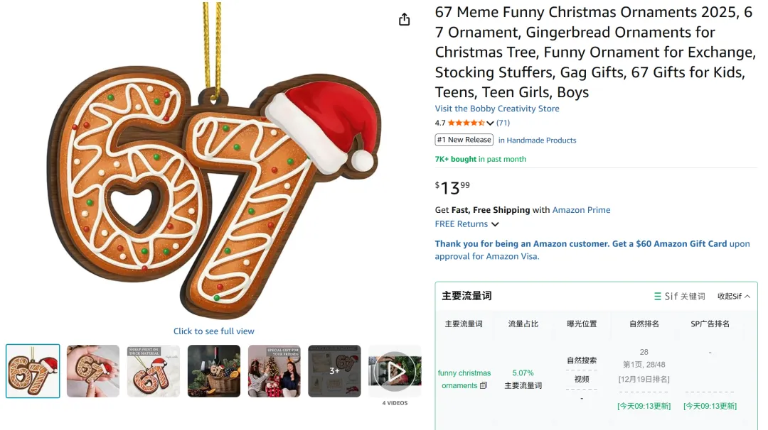This screenshot has height=430, width=768.
Task: Open the ratings popover chevron
Action: click(x=490, y=123)
